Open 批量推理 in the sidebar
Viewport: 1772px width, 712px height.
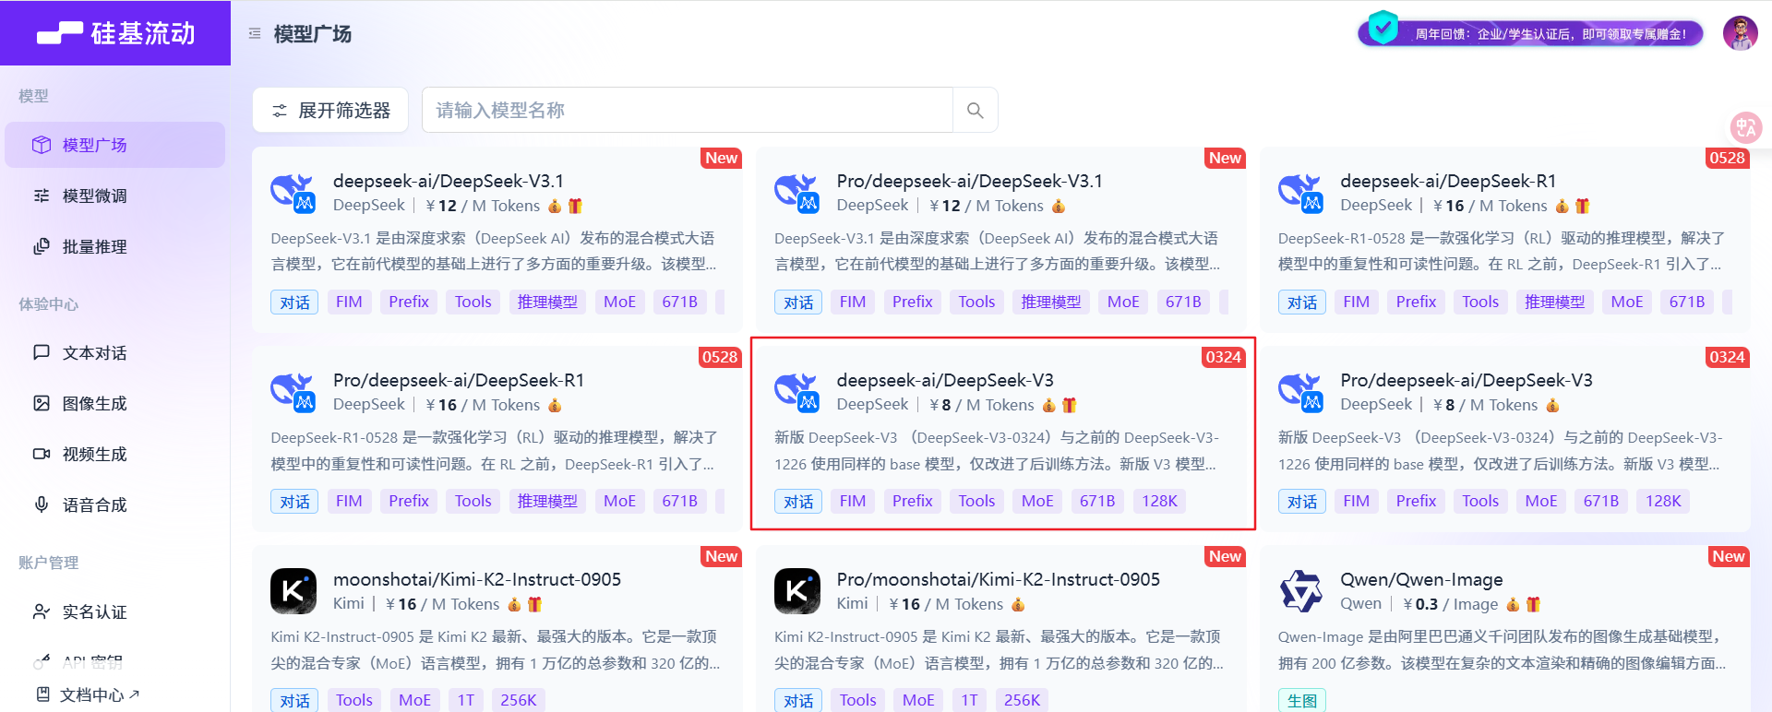(x=115, y=246)
